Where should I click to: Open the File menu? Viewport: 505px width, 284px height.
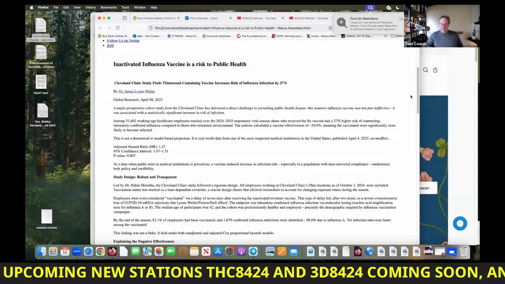point(56,7)
